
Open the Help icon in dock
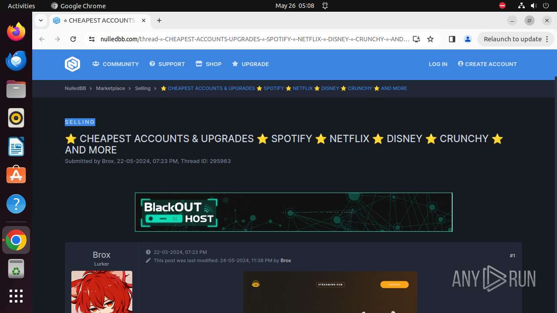click(16, 204)
